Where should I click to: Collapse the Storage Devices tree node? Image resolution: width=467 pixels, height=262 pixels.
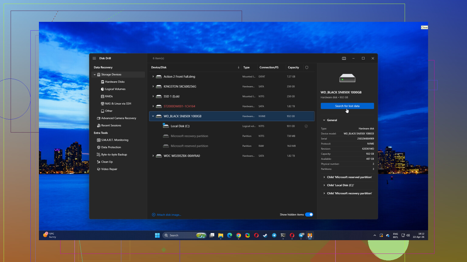pyautogui.click(x=95, y=75)
